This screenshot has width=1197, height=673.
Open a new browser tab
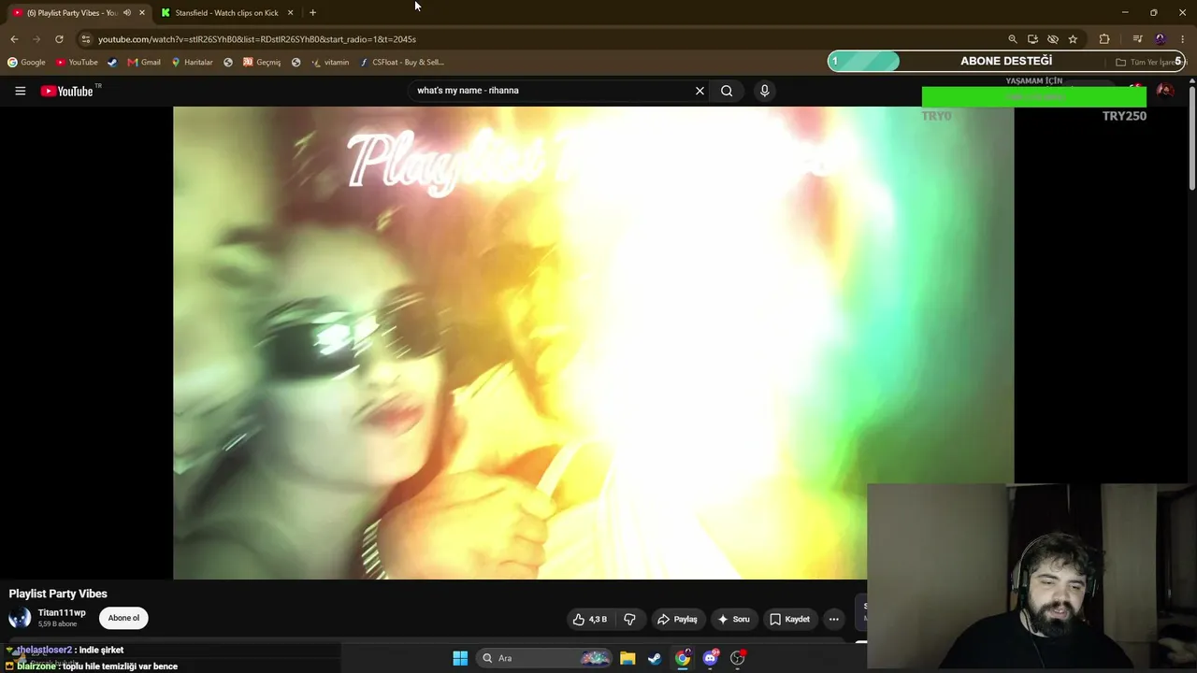click(312, 13)
